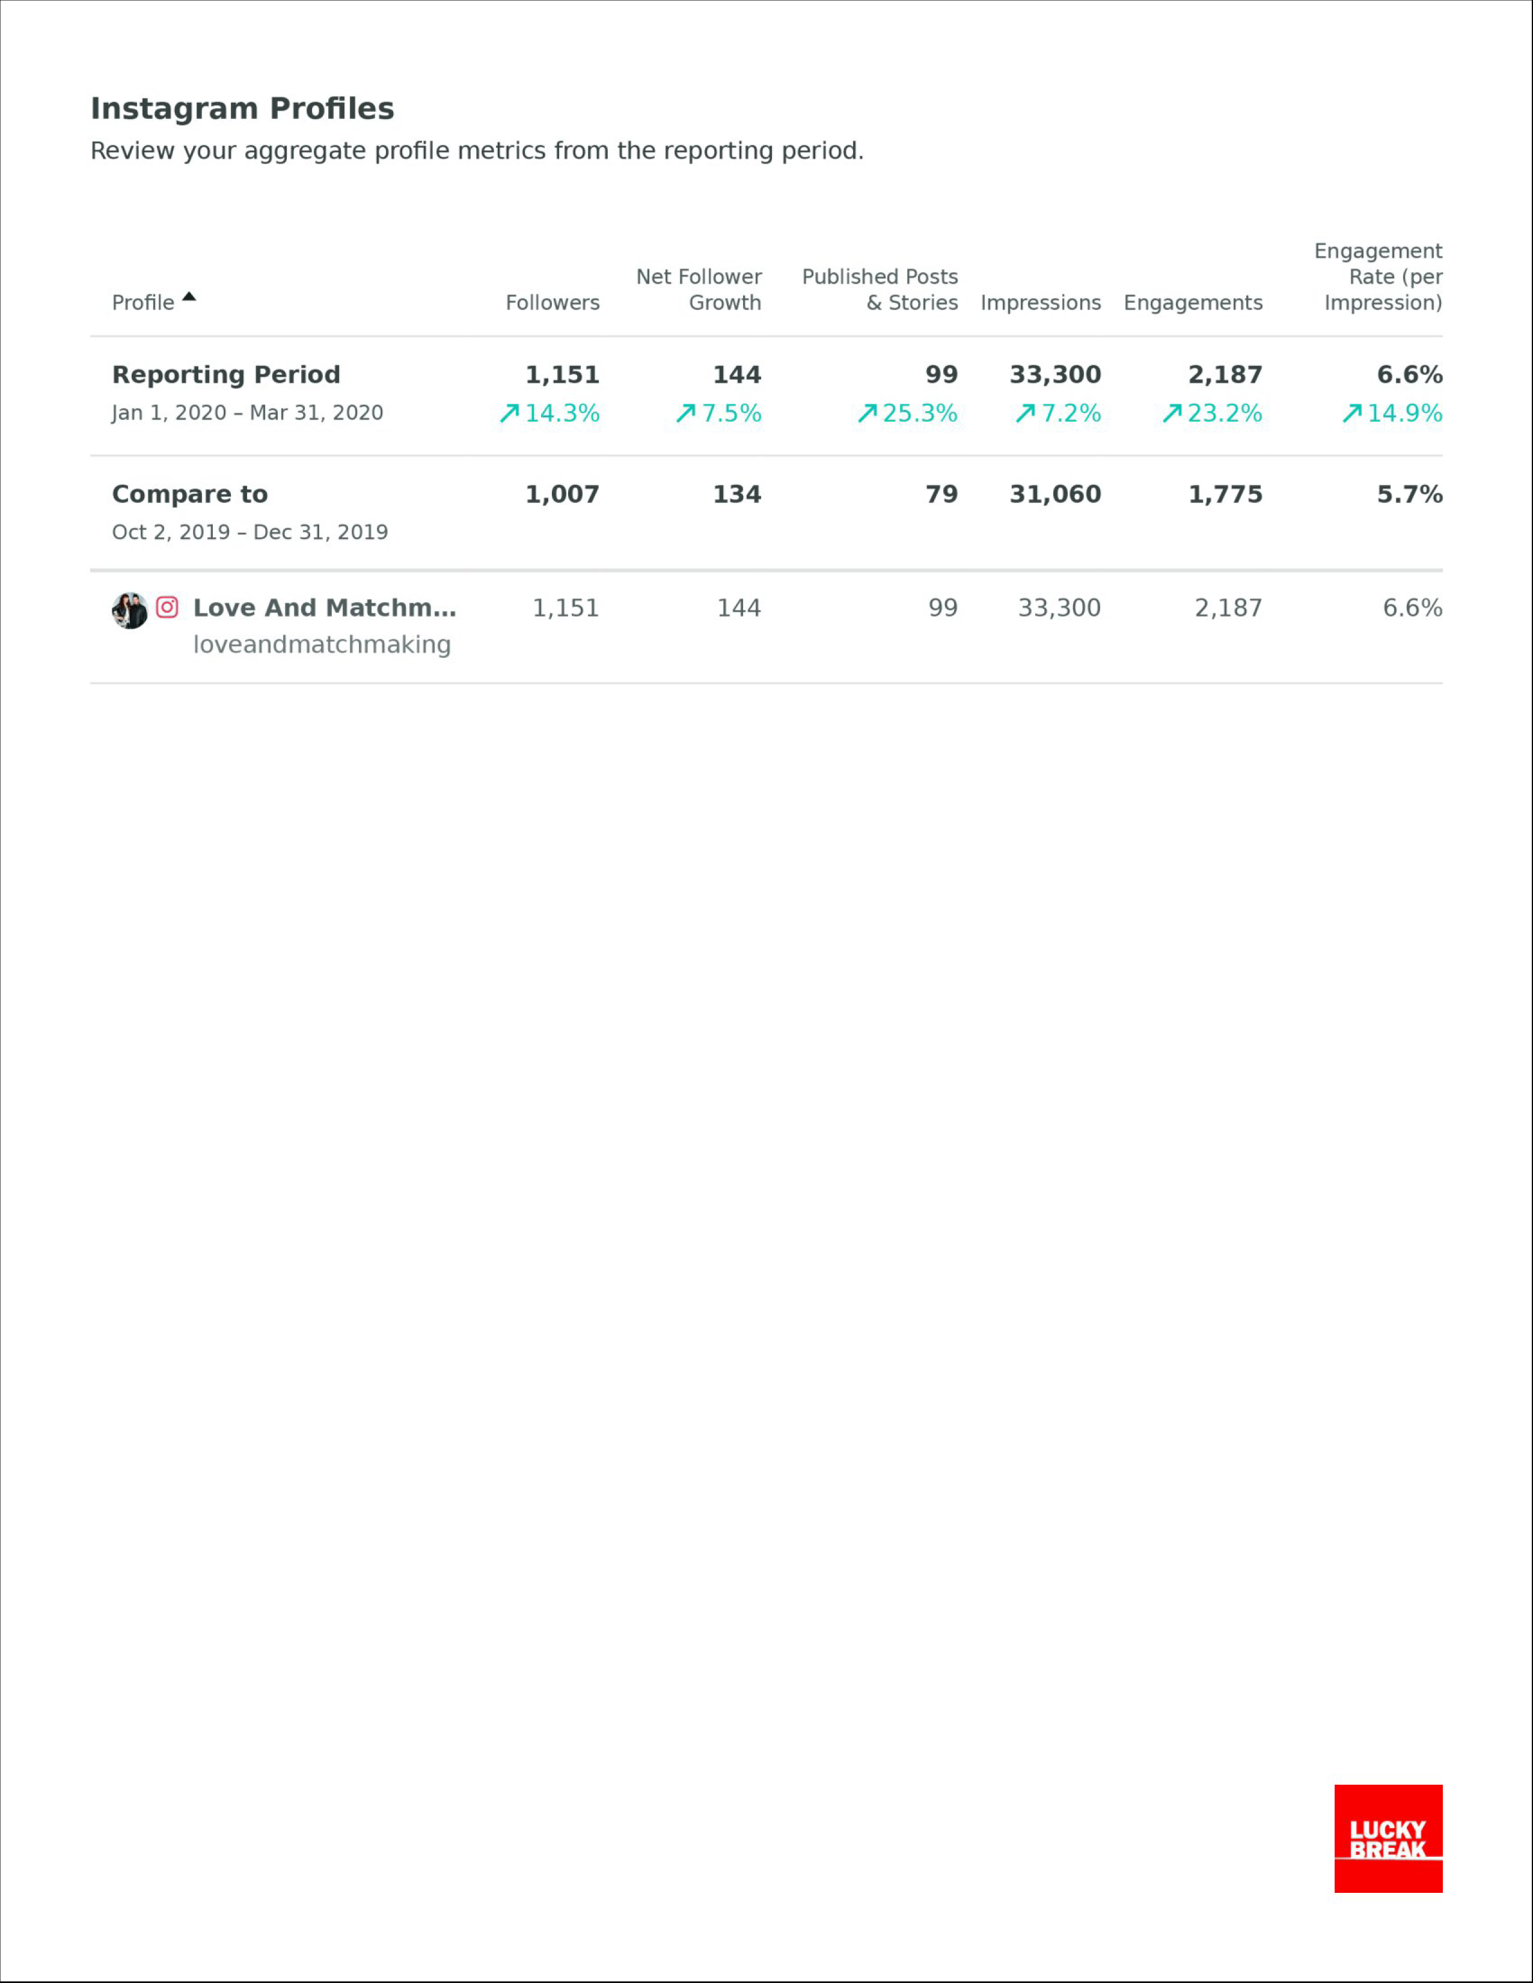Image resolution: width=1533 pixels, height=1983 pixels.
Task: Click the Followers column header
Action: [552, 302]
